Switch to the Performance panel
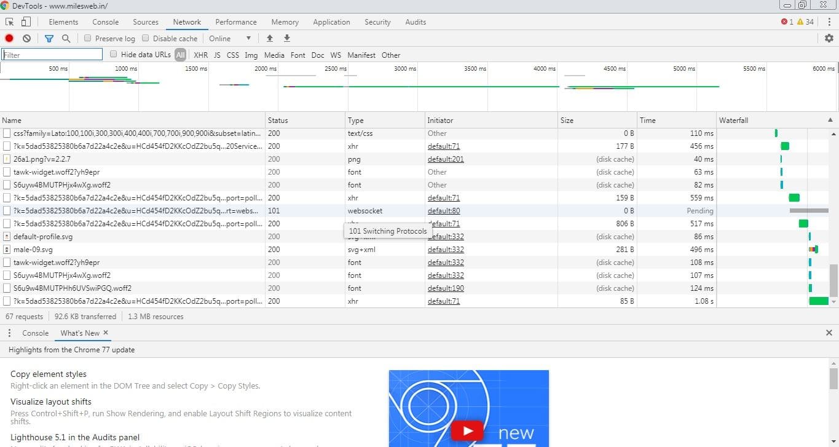Viewport: 839px width, 447px height. click(x=235, y=22)
